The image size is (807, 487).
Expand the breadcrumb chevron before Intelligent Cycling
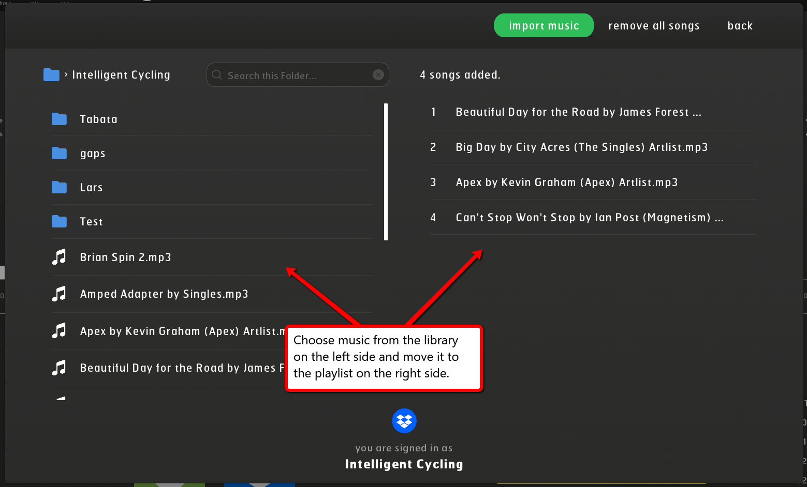[66, 75]
